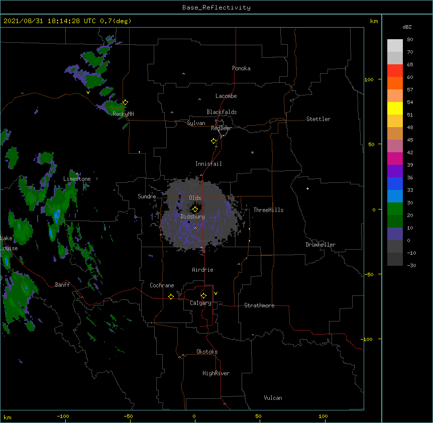Pick the dusty pink swatch between 45 and 42
The width and height of the screenshot is (433, 423).
395,146
